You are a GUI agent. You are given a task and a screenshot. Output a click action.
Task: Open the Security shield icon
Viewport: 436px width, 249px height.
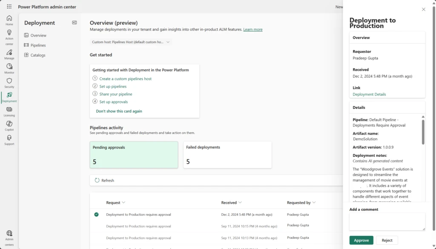pos(9,83)
